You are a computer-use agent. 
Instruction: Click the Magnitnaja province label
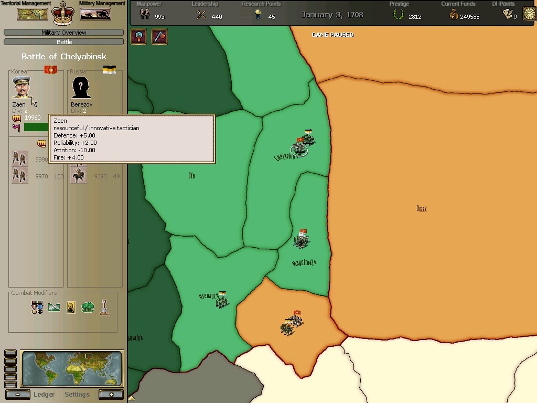[x=304, y=263]
